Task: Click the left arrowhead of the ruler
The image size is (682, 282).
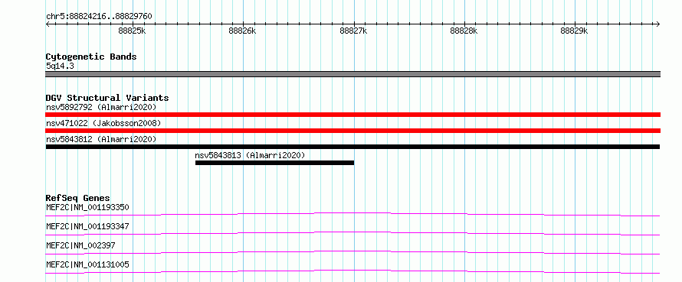Action: 48,24
